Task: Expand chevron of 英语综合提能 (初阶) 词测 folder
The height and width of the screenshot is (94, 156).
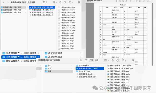Action: 25,7
